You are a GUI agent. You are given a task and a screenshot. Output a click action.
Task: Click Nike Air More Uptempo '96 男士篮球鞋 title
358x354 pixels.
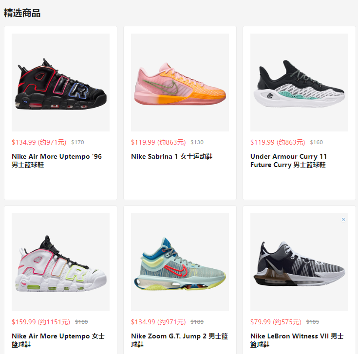[x=57, y=161]
